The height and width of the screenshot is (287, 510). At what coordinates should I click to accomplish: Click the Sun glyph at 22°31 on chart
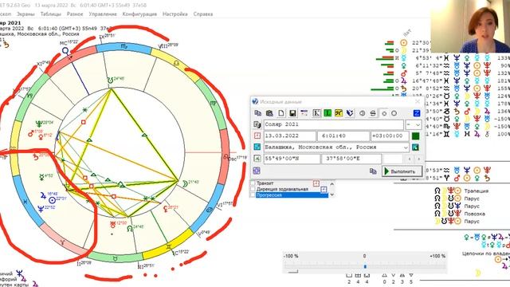point(52,201)
